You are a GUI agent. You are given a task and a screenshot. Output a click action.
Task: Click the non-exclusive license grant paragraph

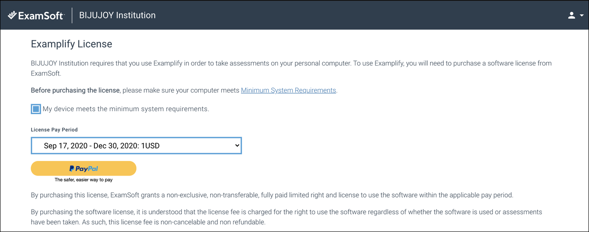point(272,195)
